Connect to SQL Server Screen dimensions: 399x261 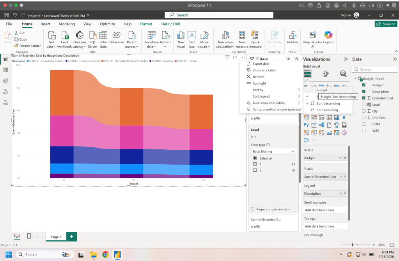[x=92, y=39]
